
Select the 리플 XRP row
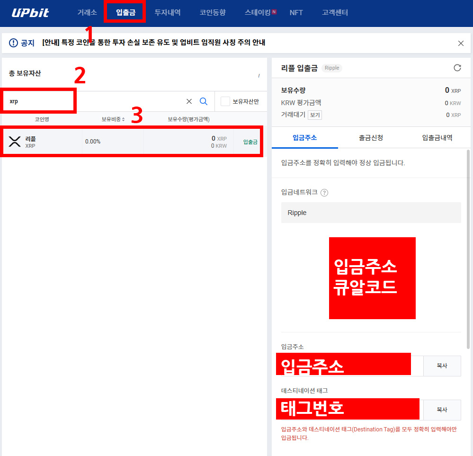(132, 142)
